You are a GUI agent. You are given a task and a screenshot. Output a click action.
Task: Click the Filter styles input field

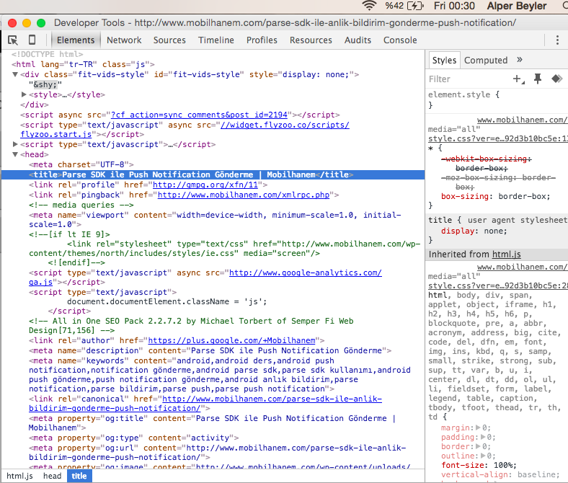tap(467, 79)
